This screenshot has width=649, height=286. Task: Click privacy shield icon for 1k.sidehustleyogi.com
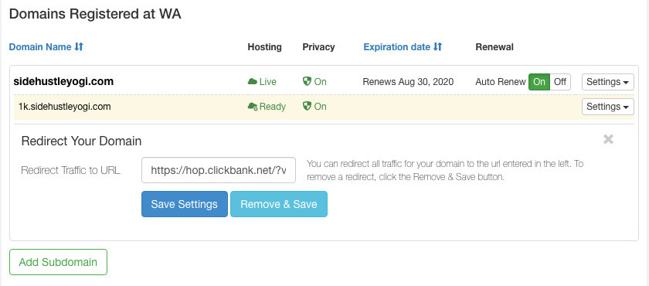(307, 107)
